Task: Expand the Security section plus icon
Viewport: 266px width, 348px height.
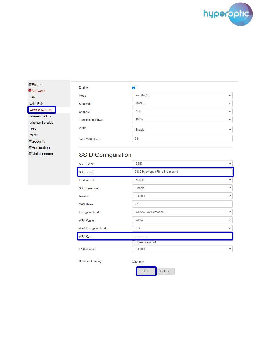Action: click(30, 141)
